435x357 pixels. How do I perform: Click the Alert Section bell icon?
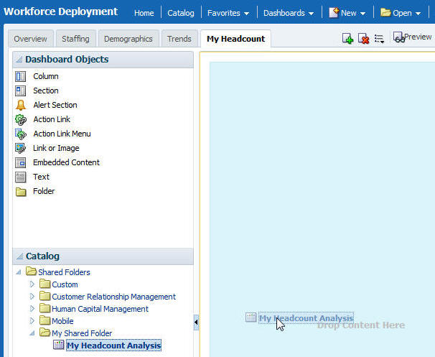coord(21,105)
